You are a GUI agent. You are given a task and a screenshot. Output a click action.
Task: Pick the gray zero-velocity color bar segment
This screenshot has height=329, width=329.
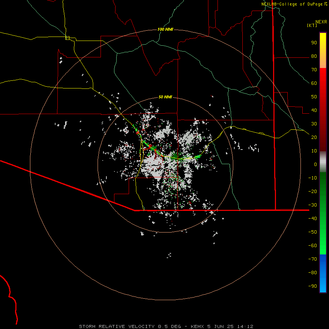pos(323,162)
